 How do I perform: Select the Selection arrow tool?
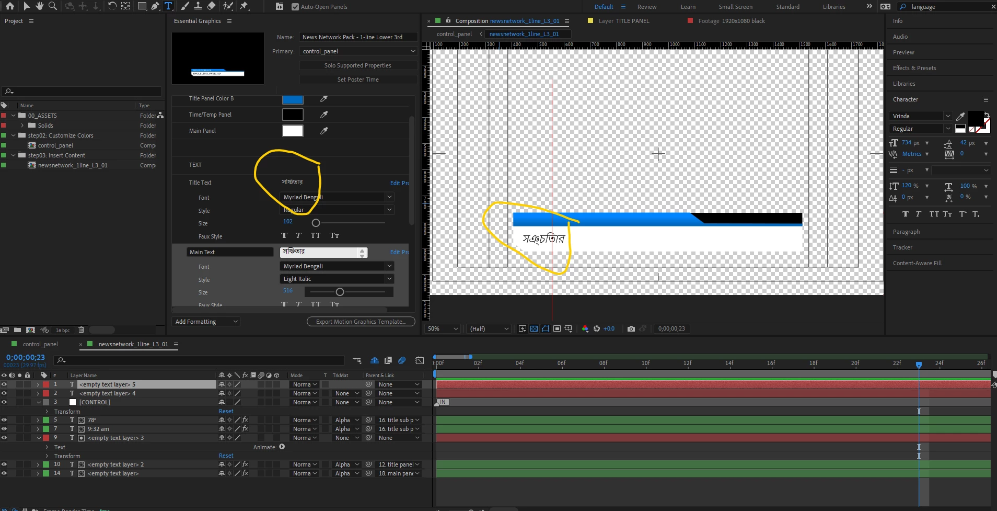pos(27,6)
